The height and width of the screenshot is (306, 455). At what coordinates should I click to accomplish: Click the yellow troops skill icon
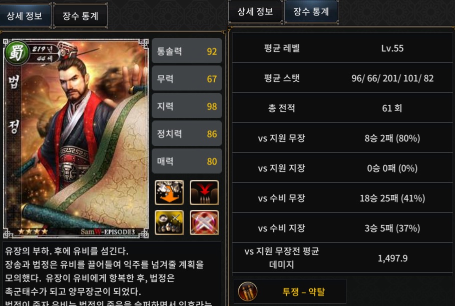tap(169, 222)
